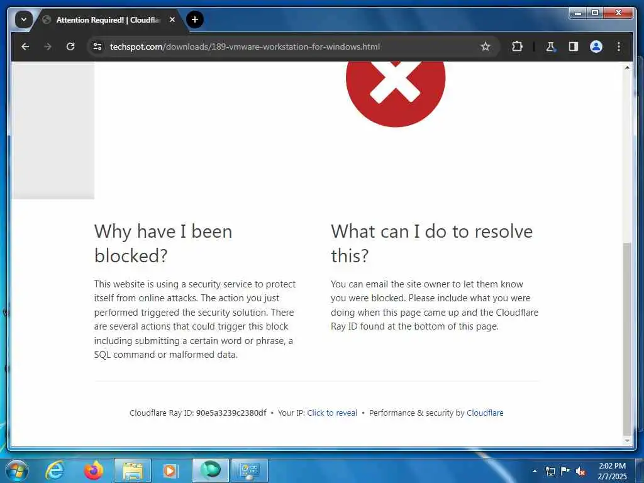Image resolution: width=644 pixels, height=483 pixels.
Task: Click Cloudflare Ray ID 90e5a3239c2380df
Action: tap(231, 413)
